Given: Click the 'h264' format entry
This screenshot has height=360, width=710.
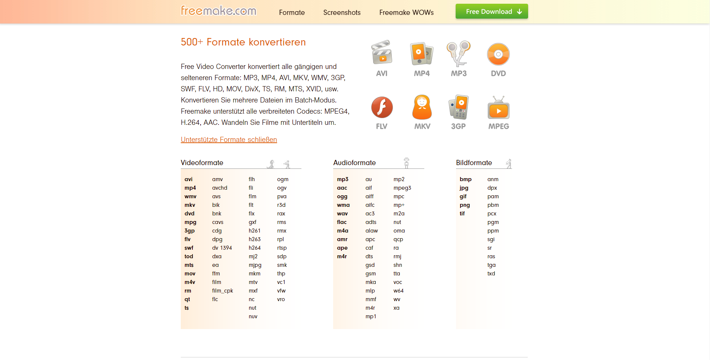Looking at the screenshot, I should pyautogui.click(x=255, y=248).
